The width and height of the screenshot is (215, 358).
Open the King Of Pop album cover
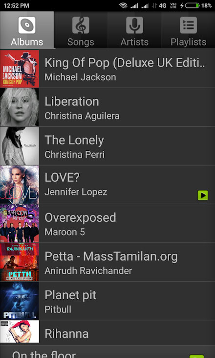click(x=20, y=69)
